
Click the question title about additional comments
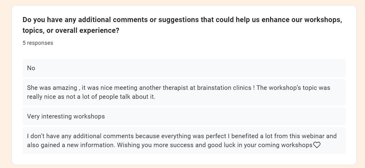[182, 25]
